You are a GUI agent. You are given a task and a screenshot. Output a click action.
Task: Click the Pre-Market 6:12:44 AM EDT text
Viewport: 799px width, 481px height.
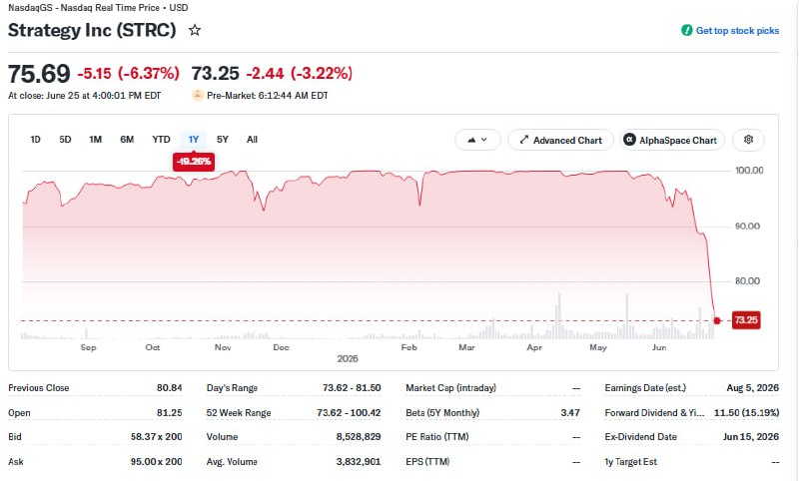pyautogui.click(x=268, y=95)
